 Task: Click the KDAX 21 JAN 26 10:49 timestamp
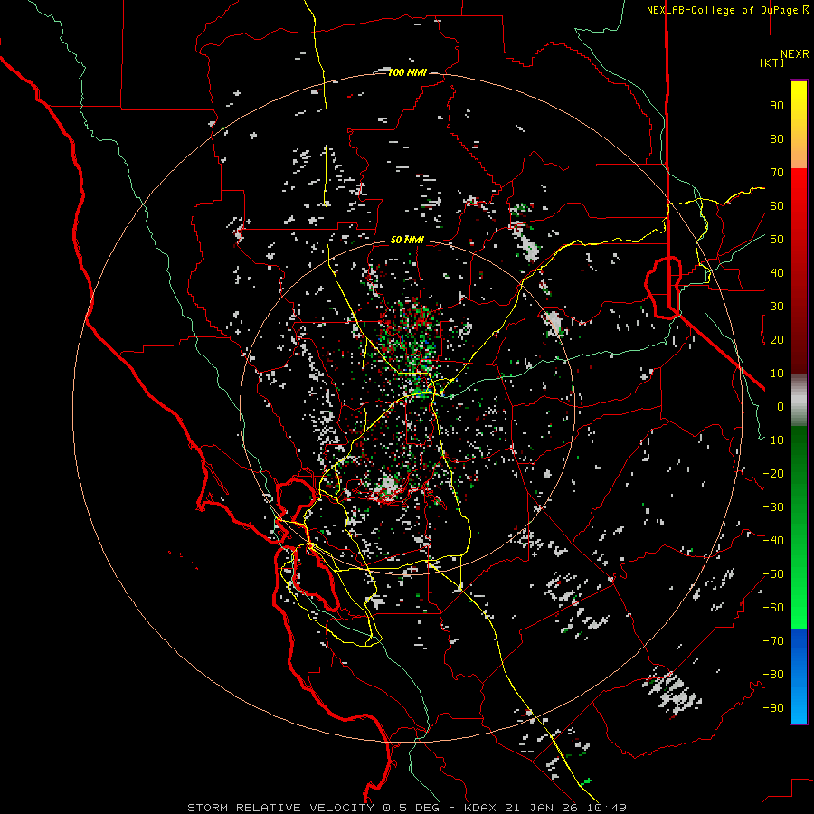(x=544, y=808)
